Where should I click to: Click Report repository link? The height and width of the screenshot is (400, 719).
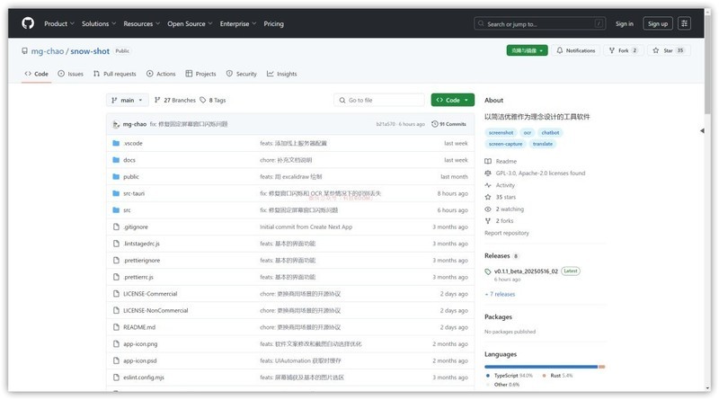[x=507, y=233]
